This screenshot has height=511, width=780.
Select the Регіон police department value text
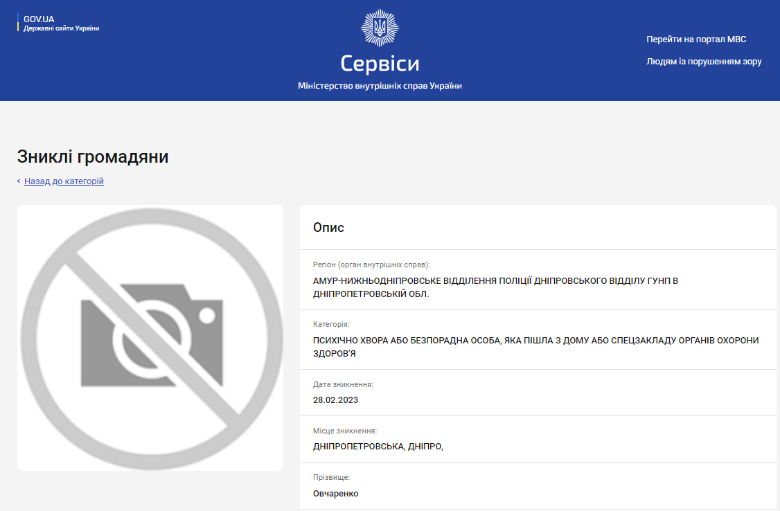pyautogui.click(x=495, y=287)
